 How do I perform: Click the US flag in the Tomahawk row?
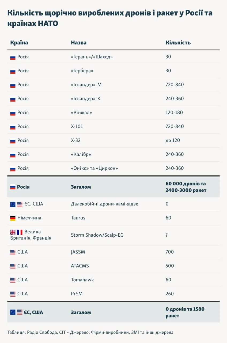[13, 280]
